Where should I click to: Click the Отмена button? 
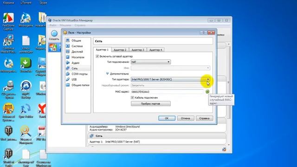(186, 118)
